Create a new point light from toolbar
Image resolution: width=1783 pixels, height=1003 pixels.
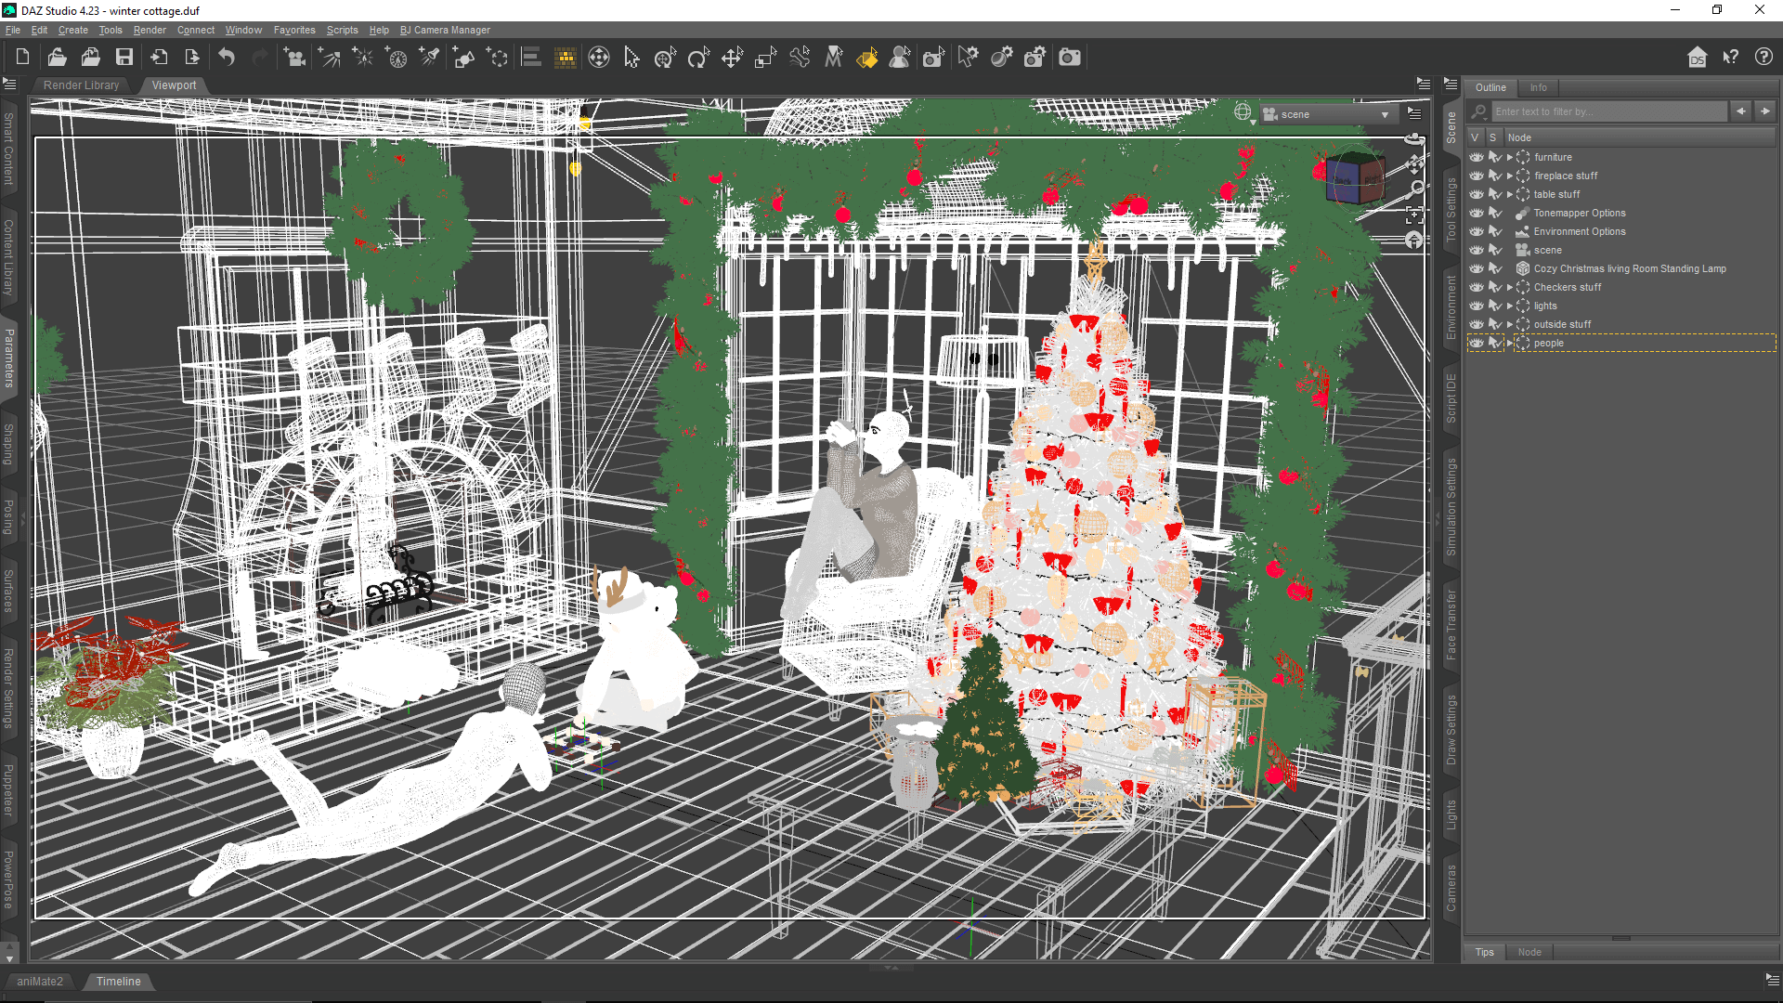[x=363, y=58]
